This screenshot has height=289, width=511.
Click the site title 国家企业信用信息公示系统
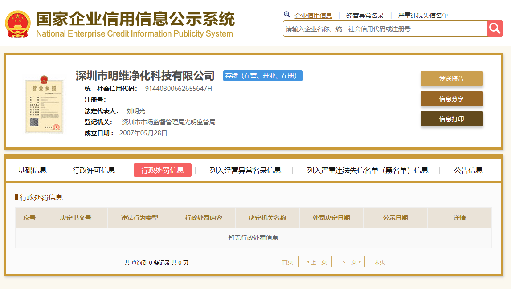135,19
